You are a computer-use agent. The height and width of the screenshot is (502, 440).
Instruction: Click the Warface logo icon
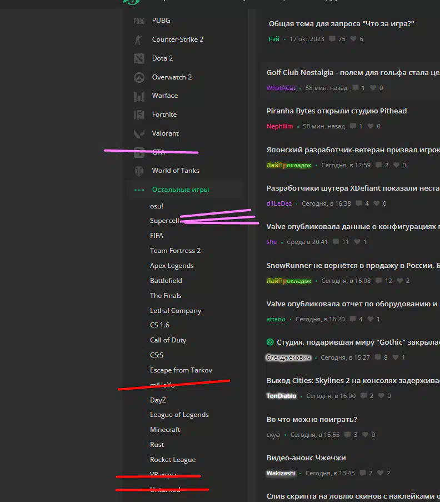click(139, 96)
